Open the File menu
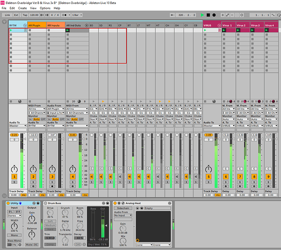 pos(4,8)
